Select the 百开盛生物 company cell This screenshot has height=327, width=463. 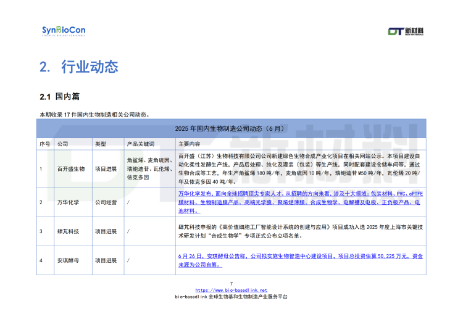tap(71, 168)
